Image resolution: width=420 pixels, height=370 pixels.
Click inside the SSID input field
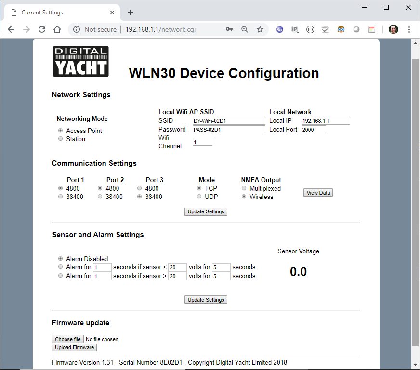pyautogui.click(x=228, y=120)
